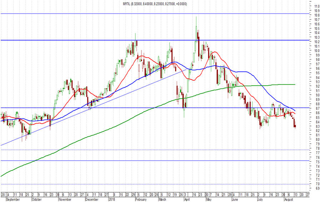Select the 8.9 price axis label

[x=318, y=100]
